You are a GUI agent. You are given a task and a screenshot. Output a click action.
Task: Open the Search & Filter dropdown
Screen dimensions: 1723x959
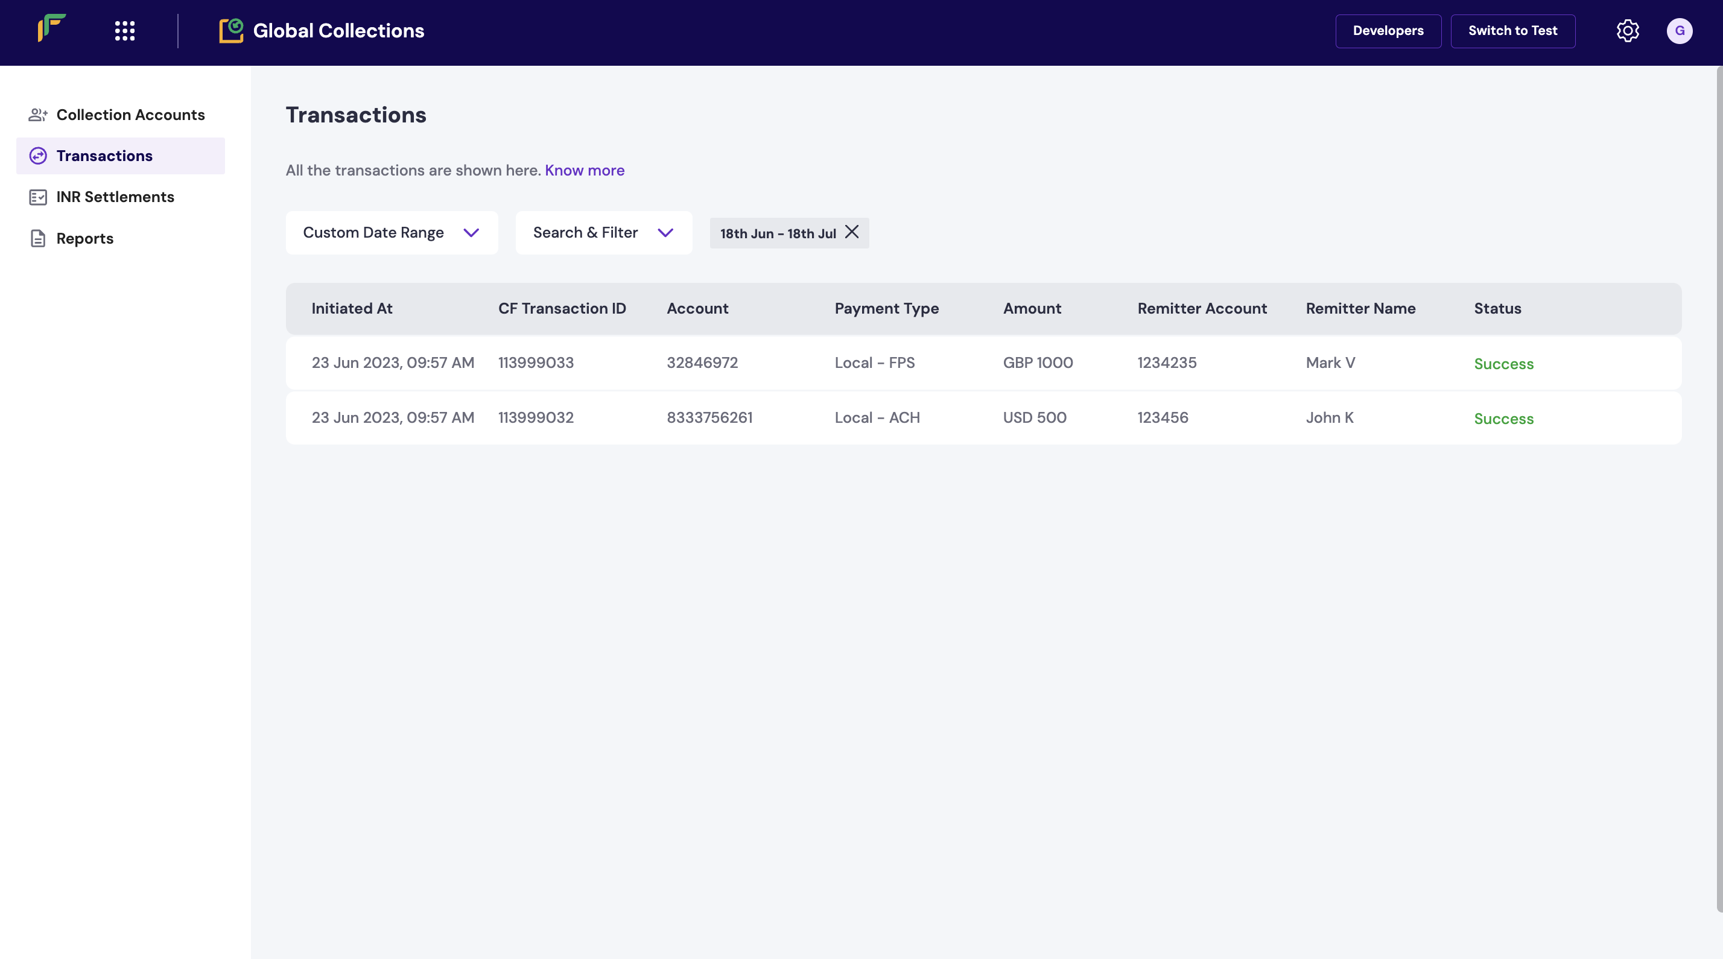click(603, 233)
